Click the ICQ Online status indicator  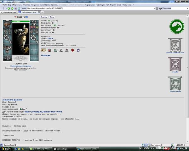tap(23, 109)
